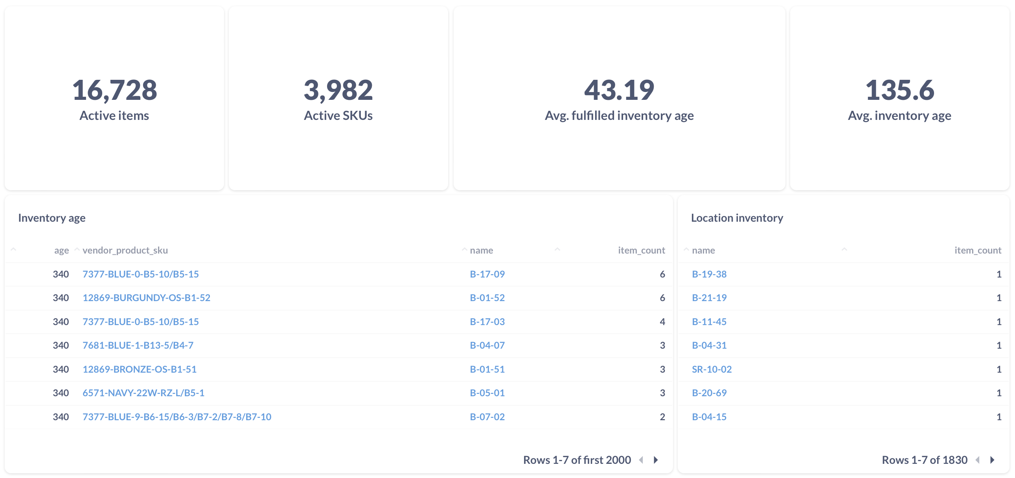
Task: Sort Location inventory table by item_count column
Action: click(978, 250)
